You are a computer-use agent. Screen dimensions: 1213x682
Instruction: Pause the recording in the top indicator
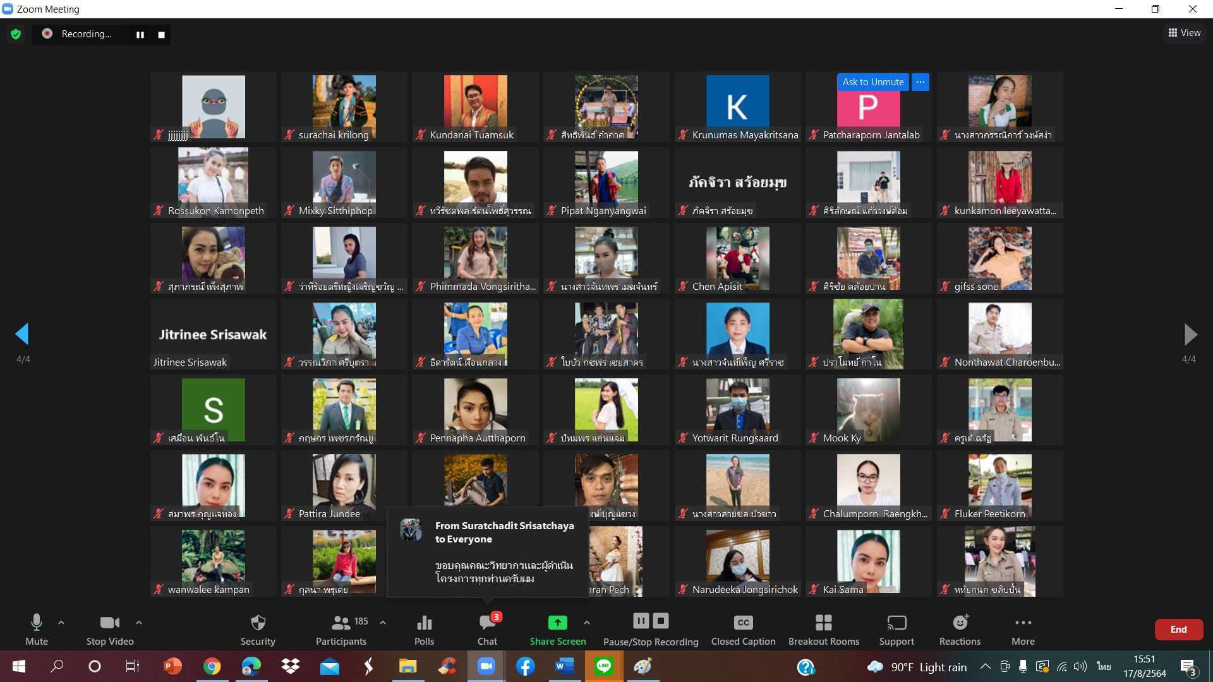[x=140, y=35]
